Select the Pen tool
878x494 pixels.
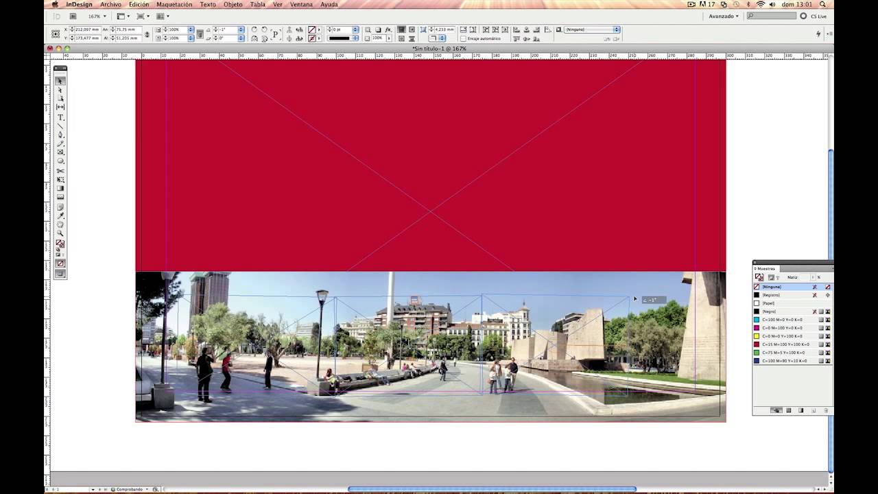[60, 135]
